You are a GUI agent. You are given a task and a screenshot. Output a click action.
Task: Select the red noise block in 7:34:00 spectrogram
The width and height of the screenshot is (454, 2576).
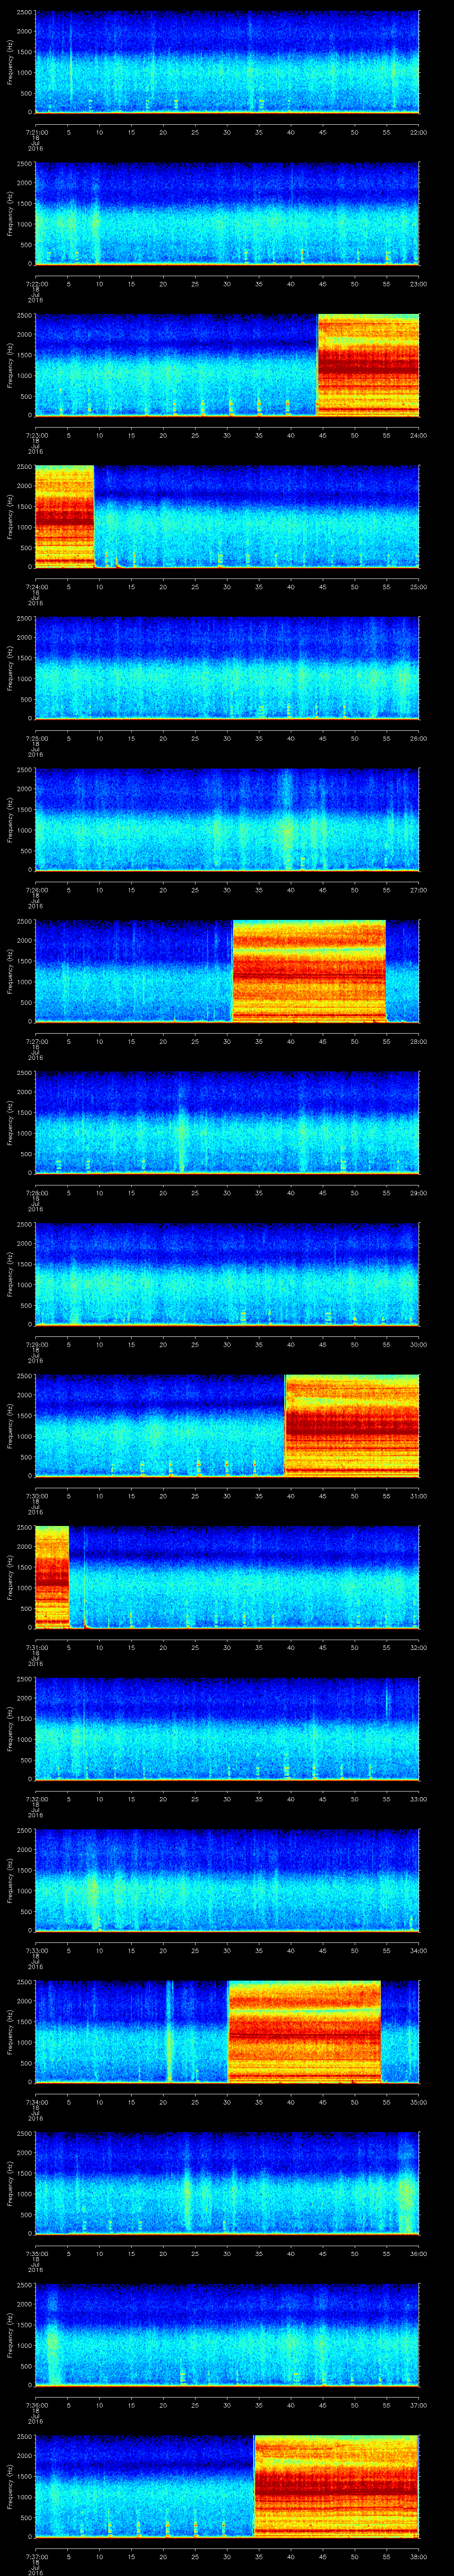[x=304, y=2031]
